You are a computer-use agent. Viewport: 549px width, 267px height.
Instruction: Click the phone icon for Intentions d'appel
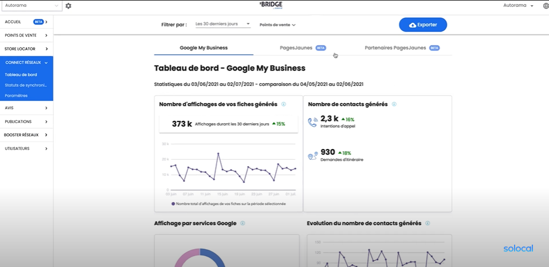click(x=313, y=122)
